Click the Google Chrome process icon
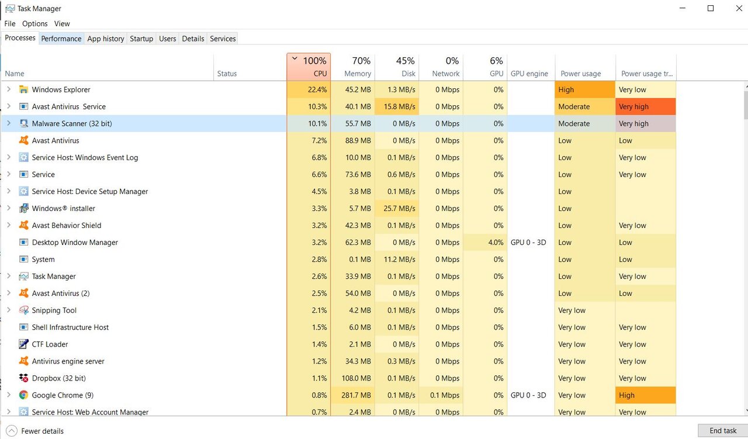This screenshot has height=439, width=748. [23, 395]
